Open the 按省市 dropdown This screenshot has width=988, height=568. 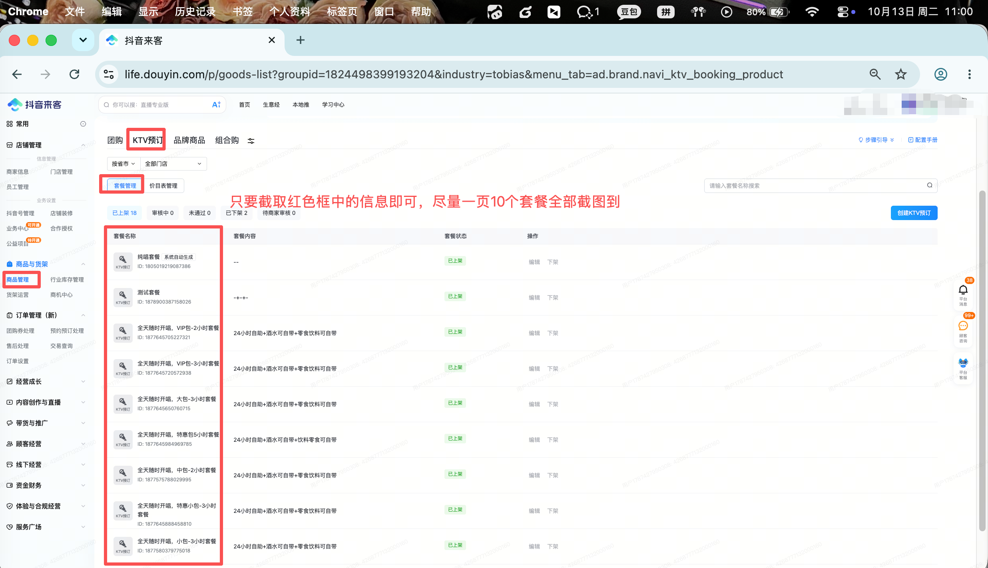pyautogui.click(x=124, y=164)
